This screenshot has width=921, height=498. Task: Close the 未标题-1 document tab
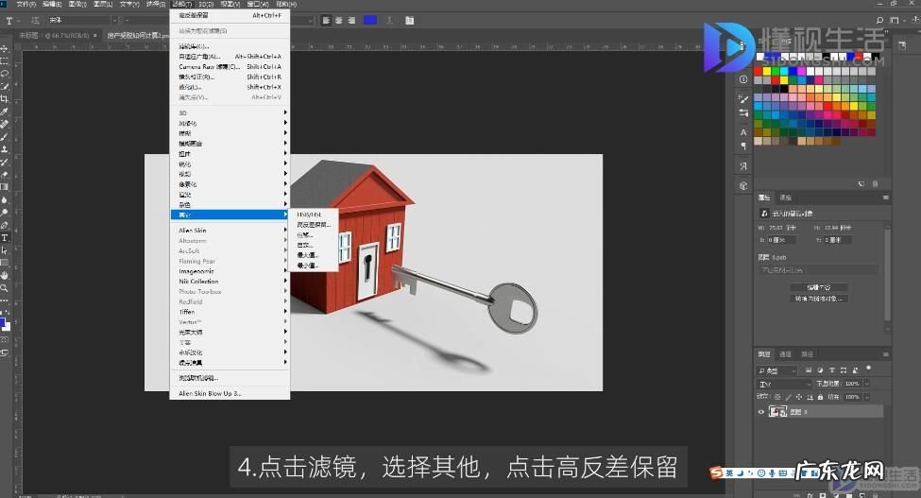pos(95,35)
